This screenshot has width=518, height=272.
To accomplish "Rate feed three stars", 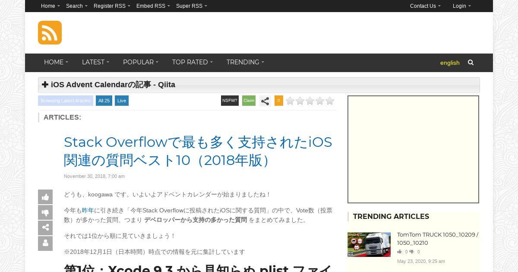I will point(310,101).
